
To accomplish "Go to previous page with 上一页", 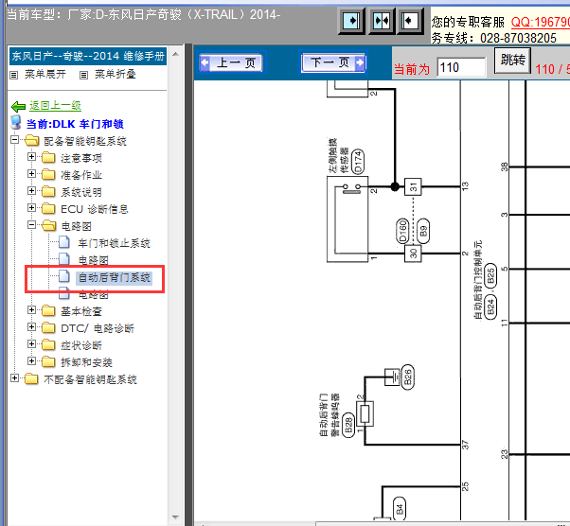I will click(232, 63).
